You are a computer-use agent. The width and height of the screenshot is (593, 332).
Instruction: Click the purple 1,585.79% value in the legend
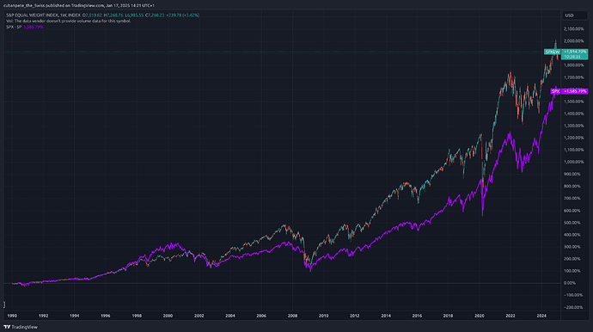[34, 27]
